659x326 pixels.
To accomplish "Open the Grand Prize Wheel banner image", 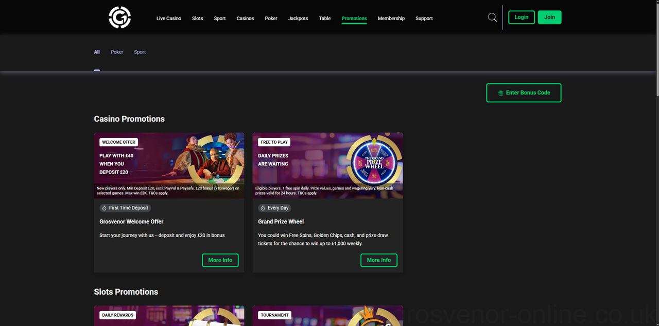I will click(327, 165).
